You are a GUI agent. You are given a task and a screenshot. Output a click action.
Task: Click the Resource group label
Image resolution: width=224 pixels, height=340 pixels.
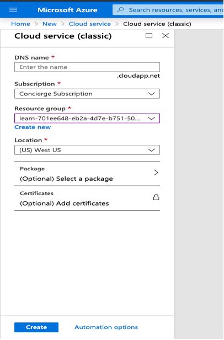pyautogui.click(x=40, y=109)
